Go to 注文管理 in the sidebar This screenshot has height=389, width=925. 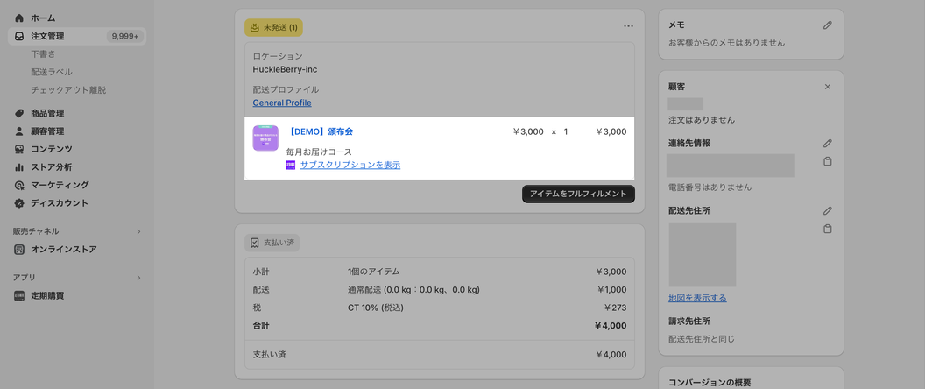(x=47, y=36)
